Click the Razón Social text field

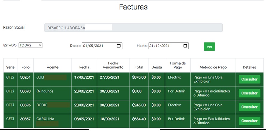[133, 28]
